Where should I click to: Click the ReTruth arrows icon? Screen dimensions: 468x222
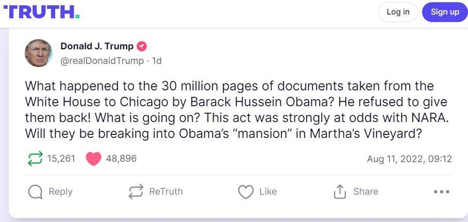point(136,192)
